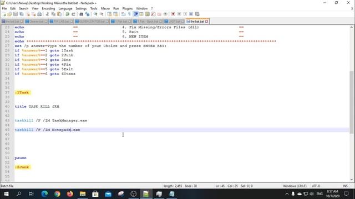Click the Close document toolbar icon
355x199 pixels.
coord(28,14)
